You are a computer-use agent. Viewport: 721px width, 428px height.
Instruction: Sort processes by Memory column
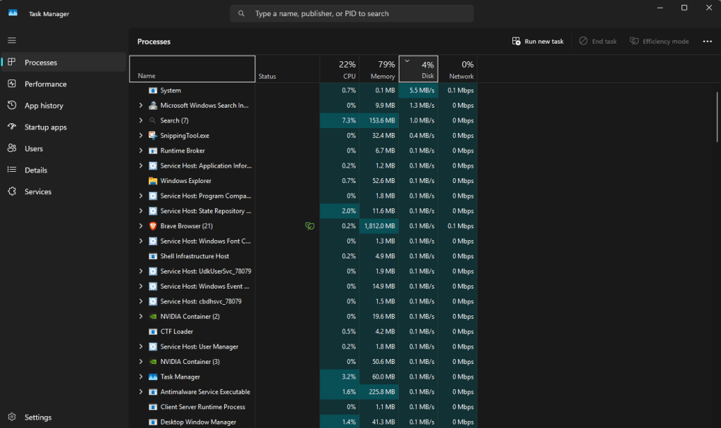[379, 69]
